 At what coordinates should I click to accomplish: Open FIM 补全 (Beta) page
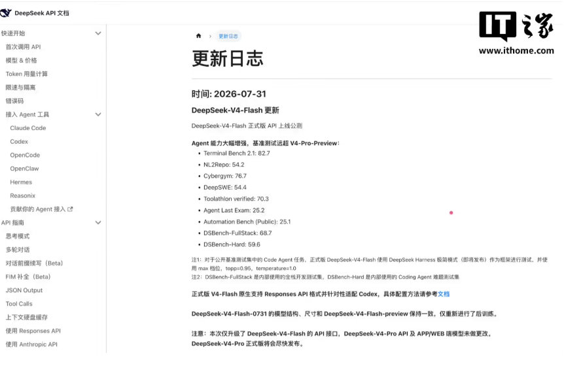[28, 277]
